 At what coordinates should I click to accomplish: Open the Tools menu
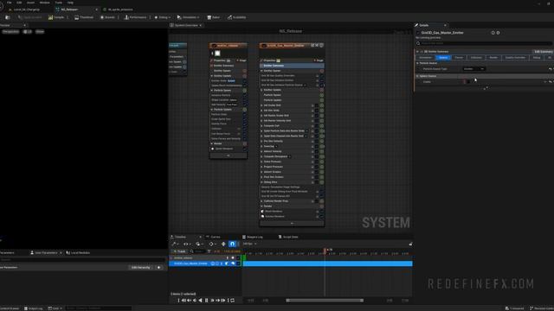[59, 3]
